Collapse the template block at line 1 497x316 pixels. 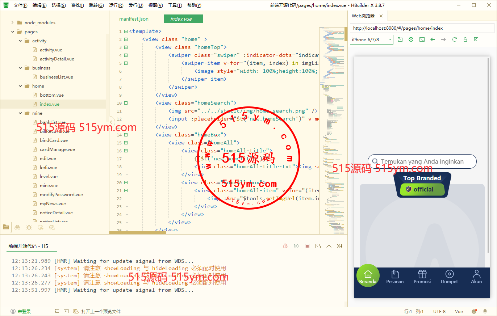click(x=126, y=31)
